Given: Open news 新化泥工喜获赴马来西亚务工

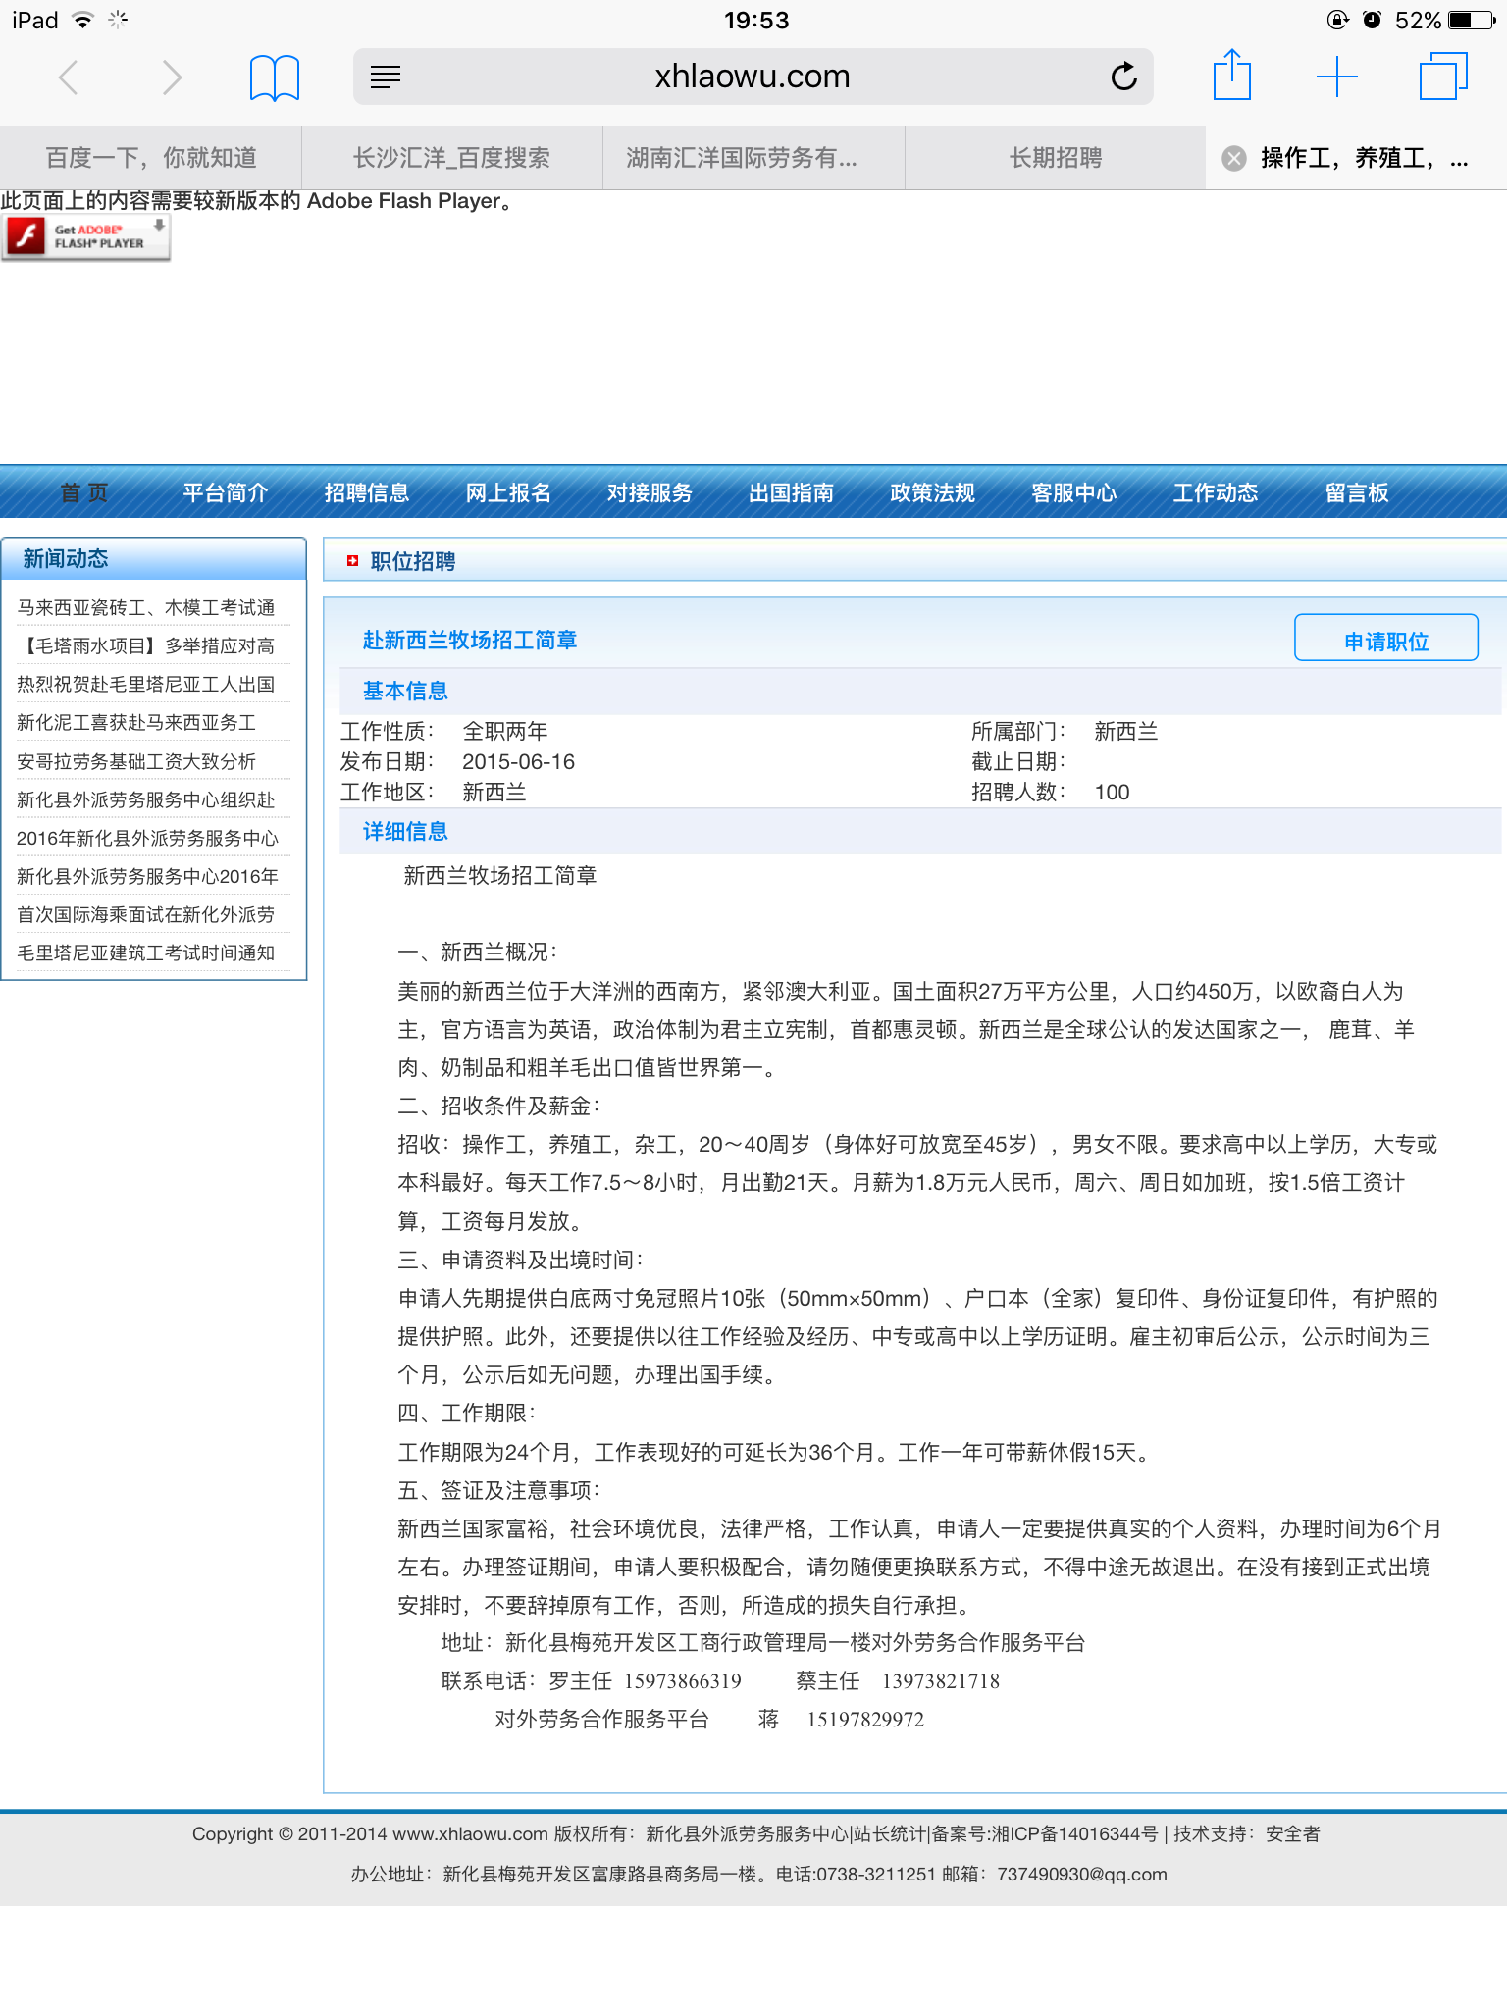Looking at the screenshot, I should pos(136,723).
